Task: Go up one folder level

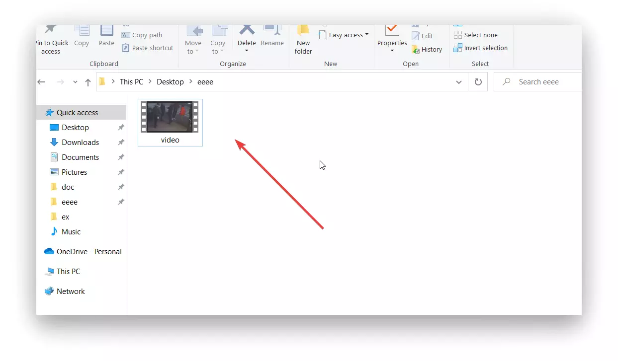Action: (88, 82)
